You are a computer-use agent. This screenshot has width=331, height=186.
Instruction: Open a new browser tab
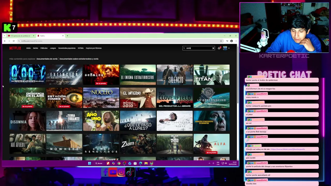[x=67, y=36]
